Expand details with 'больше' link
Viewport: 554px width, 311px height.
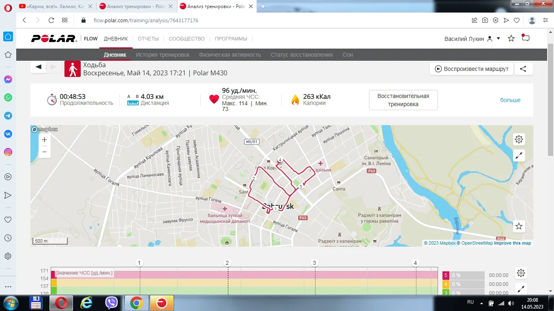click(x=510, y=100)
